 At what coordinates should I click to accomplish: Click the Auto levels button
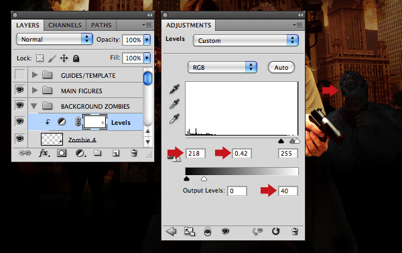(281, 67)
